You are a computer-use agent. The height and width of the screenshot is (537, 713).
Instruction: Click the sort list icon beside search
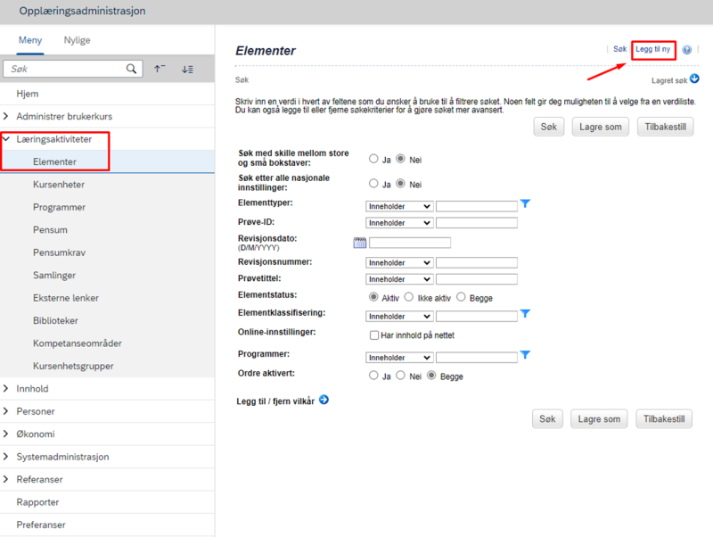pyautogui.click(x=187, y=70)
